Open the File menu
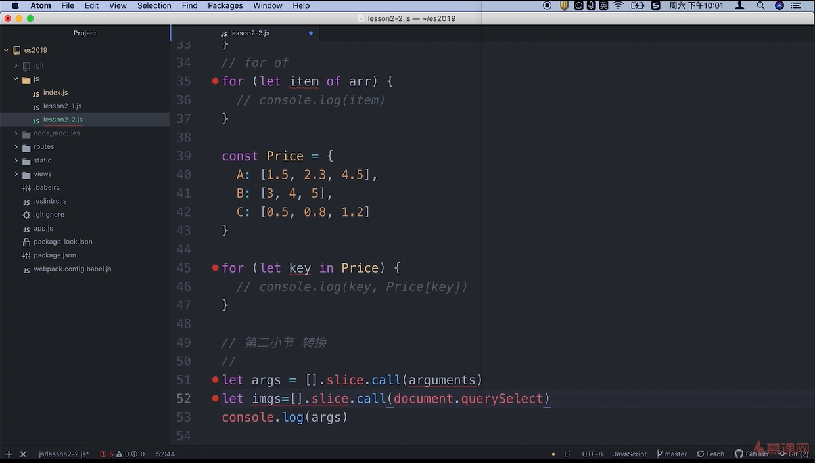 click(x=68, y=5)
